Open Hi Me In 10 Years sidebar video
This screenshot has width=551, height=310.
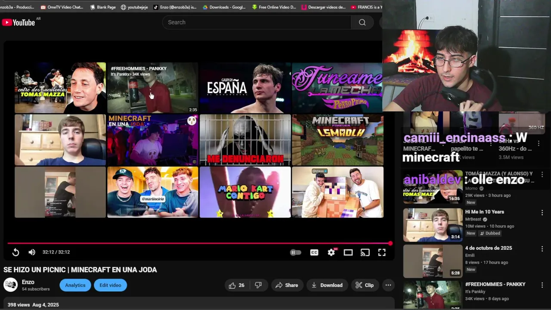[485, 212]
